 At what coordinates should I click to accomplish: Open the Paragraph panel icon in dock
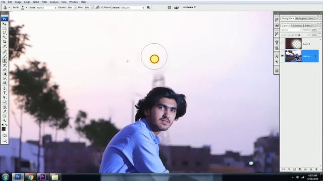277,62
